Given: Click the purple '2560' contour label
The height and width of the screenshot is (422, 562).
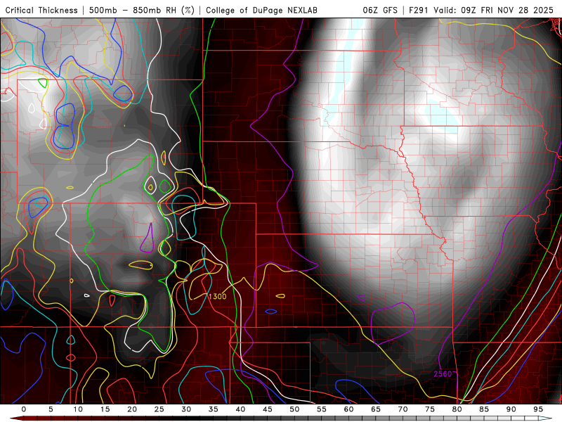Looking at the screenshot, I should [x=443, y=374].
